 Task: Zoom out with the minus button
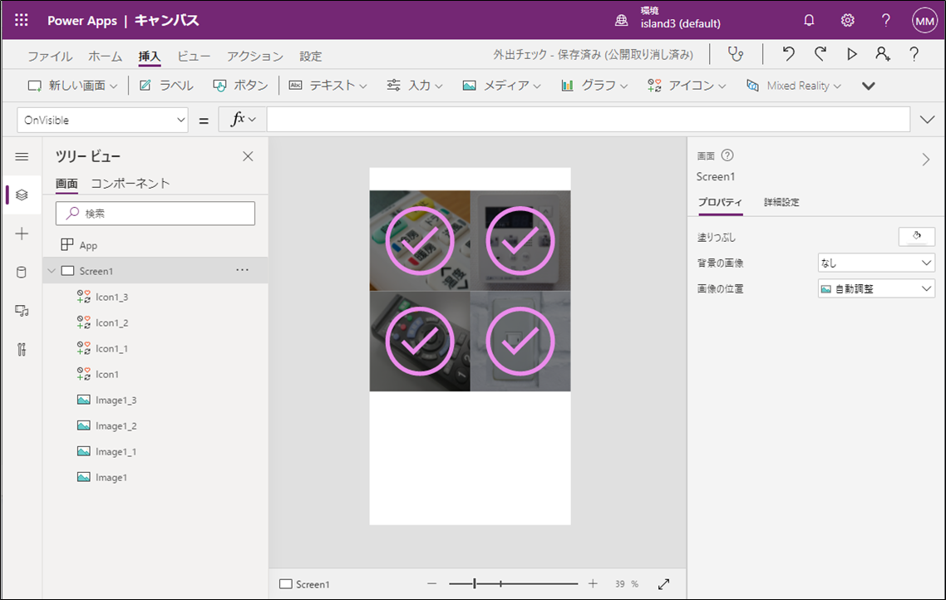click(x=432, y=583)
